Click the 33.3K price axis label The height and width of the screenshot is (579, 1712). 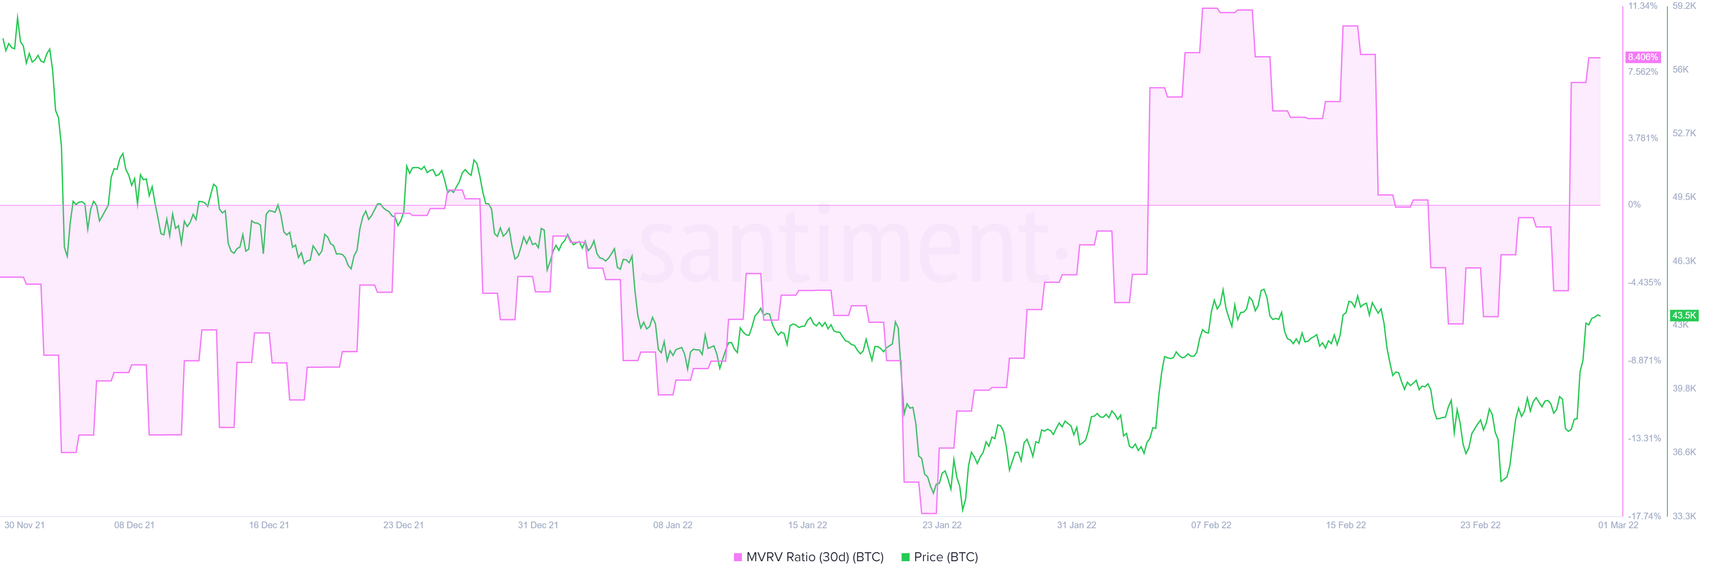[x=1684, y=516]
